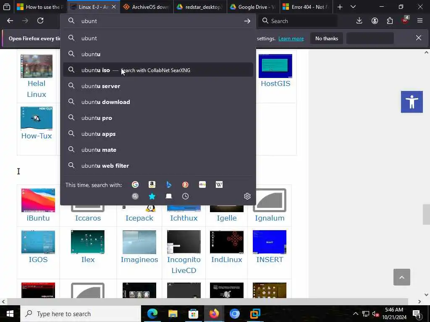Open the How-Tux link
Viewport: 430px width, 322px height.
[37, 136]
